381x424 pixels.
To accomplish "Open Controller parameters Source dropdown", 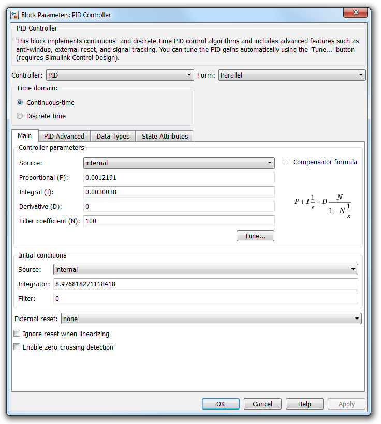I will (179, 163).
